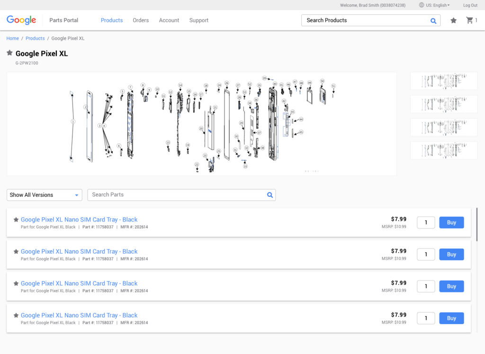The width and height of the screenshot is (485, 354).
Task: Open fourth Nano SIM Card Tray - Black link
Action: click(x=79, y=315)
